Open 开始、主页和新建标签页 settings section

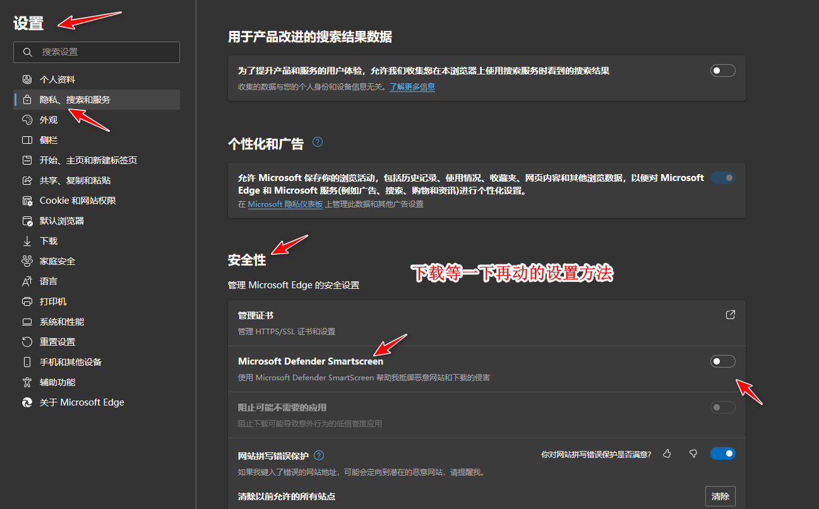pyautogui.click(x=97, y=160)
